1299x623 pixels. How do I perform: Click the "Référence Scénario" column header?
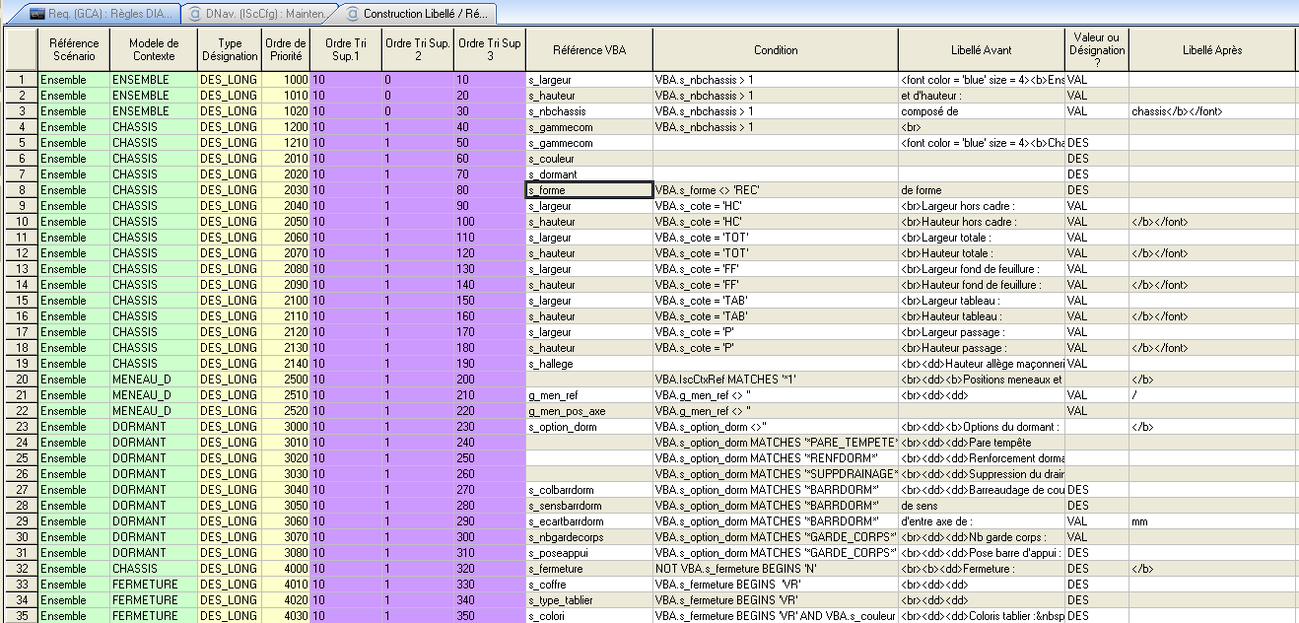pyautogui.click(x=73, y=48)
